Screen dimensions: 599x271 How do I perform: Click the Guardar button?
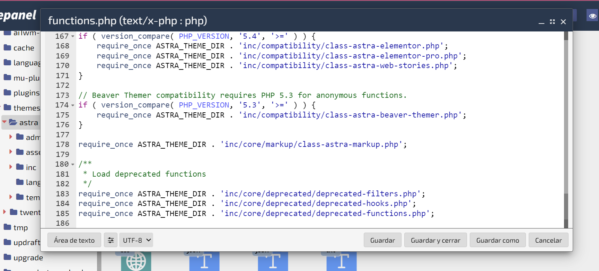[382, 240]
